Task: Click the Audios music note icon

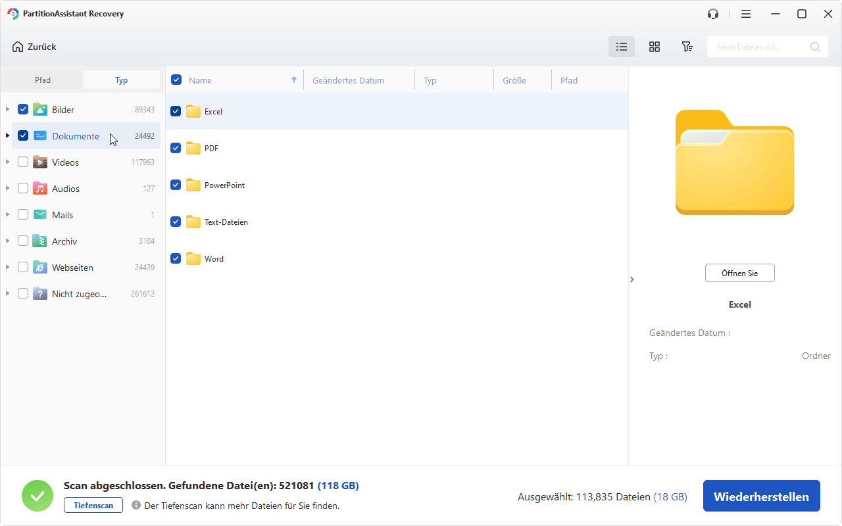Action: [40, 189]
